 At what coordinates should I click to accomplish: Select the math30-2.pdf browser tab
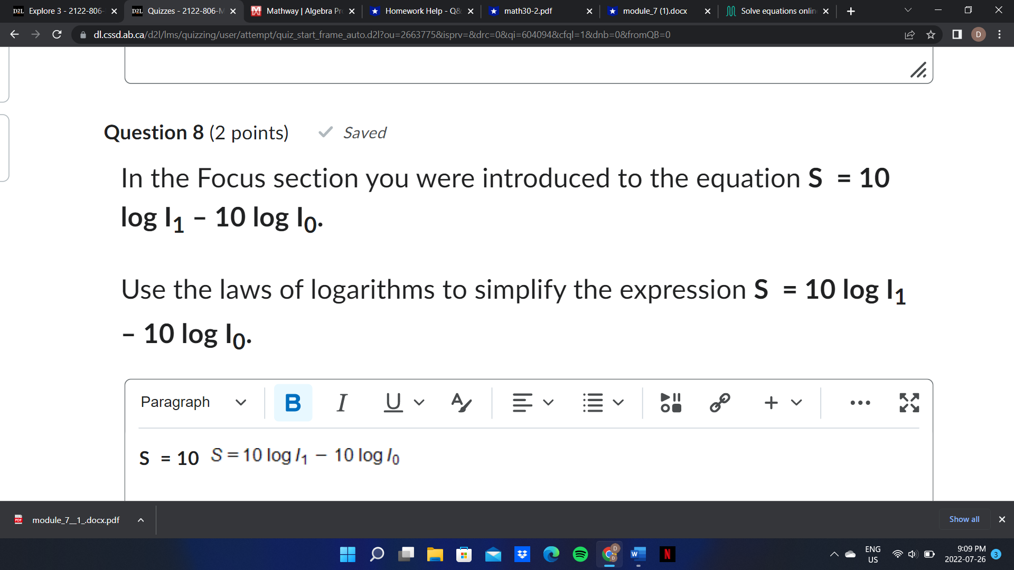pyautogui.click(x=528, y=11)
